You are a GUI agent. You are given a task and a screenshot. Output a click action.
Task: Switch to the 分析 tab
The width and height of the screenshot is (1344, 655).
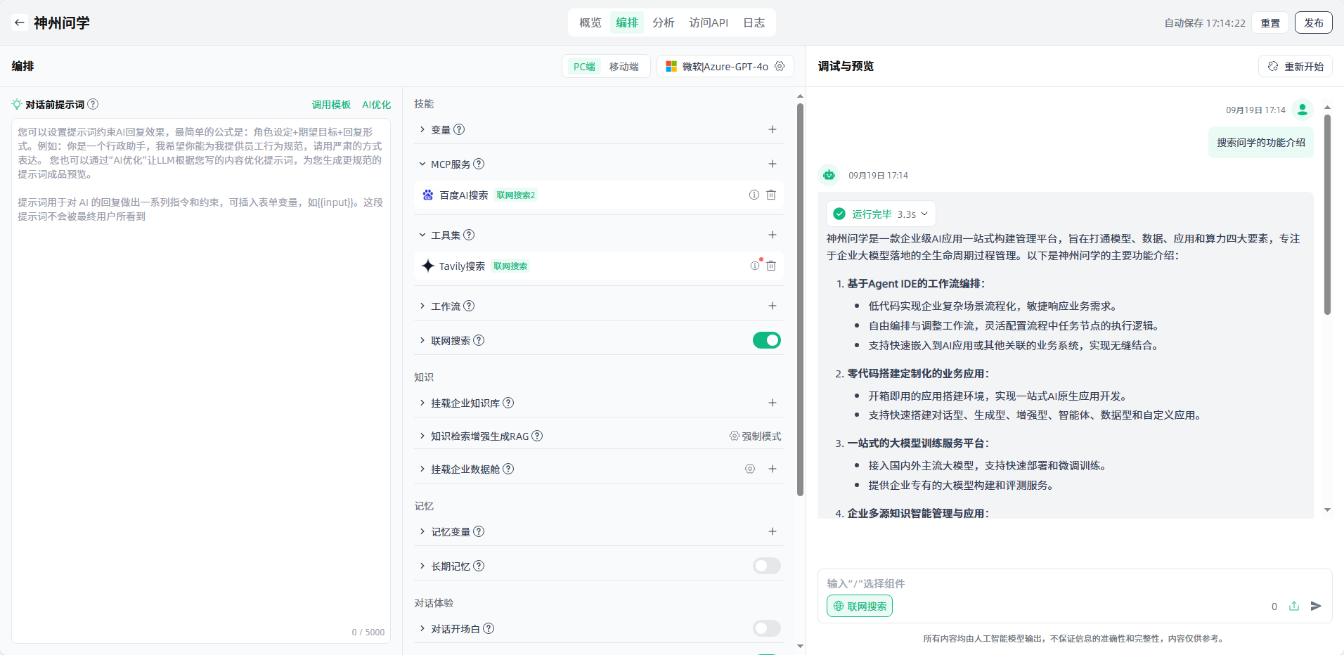coord(663,22)
